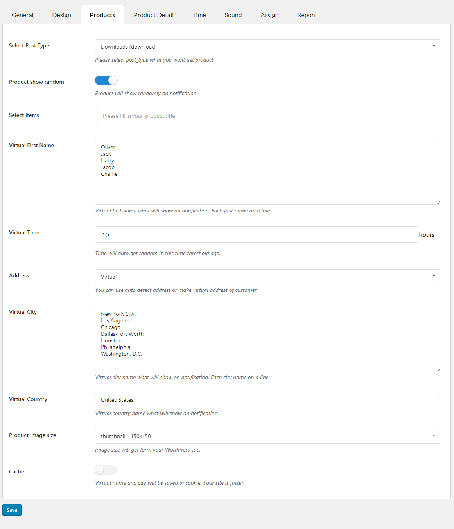Click the Save button
The width and height of the screenshot is (454, 529).
click(12, 510)
